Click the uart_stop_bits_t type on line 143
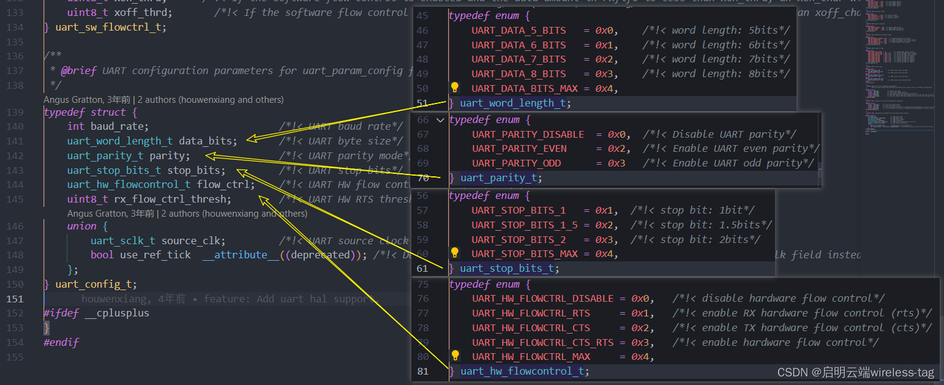944x385 pixels. coord(114,170)
